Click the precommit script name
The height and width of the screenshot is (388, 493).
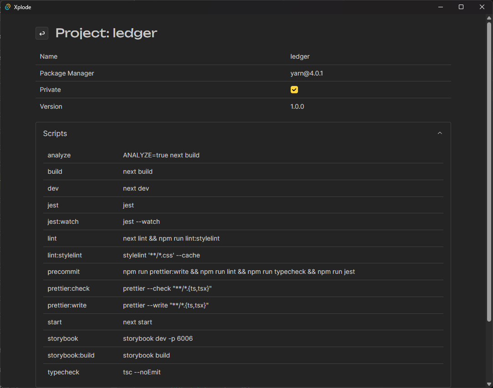63,272
